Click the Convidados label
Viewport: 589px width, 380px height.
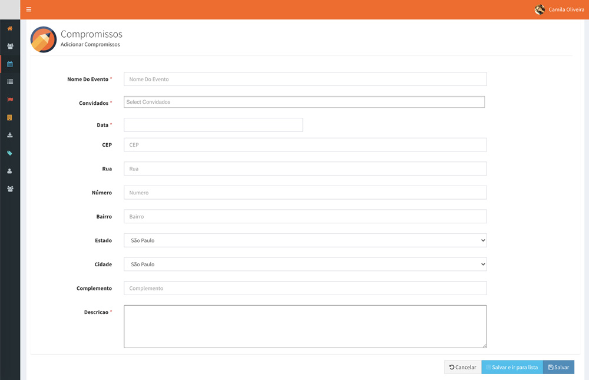pyautogui.click(x=94, y=103)
